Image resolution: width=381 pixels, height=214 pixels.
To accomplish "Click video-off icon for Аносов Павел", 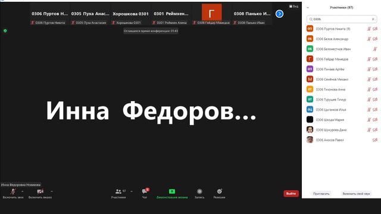I will tap(375, 140).
